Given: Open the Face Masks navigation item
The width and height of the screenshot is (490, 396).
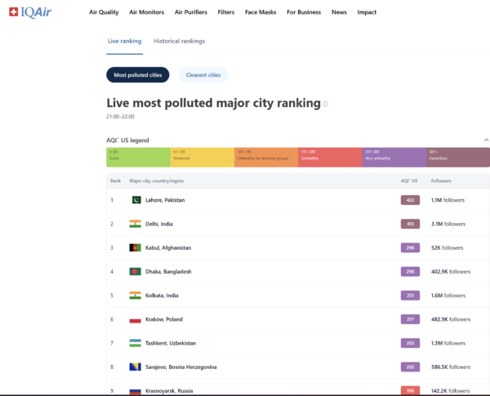Looking at the screenshot, I should pyautogui.click(x=261, y=13).
